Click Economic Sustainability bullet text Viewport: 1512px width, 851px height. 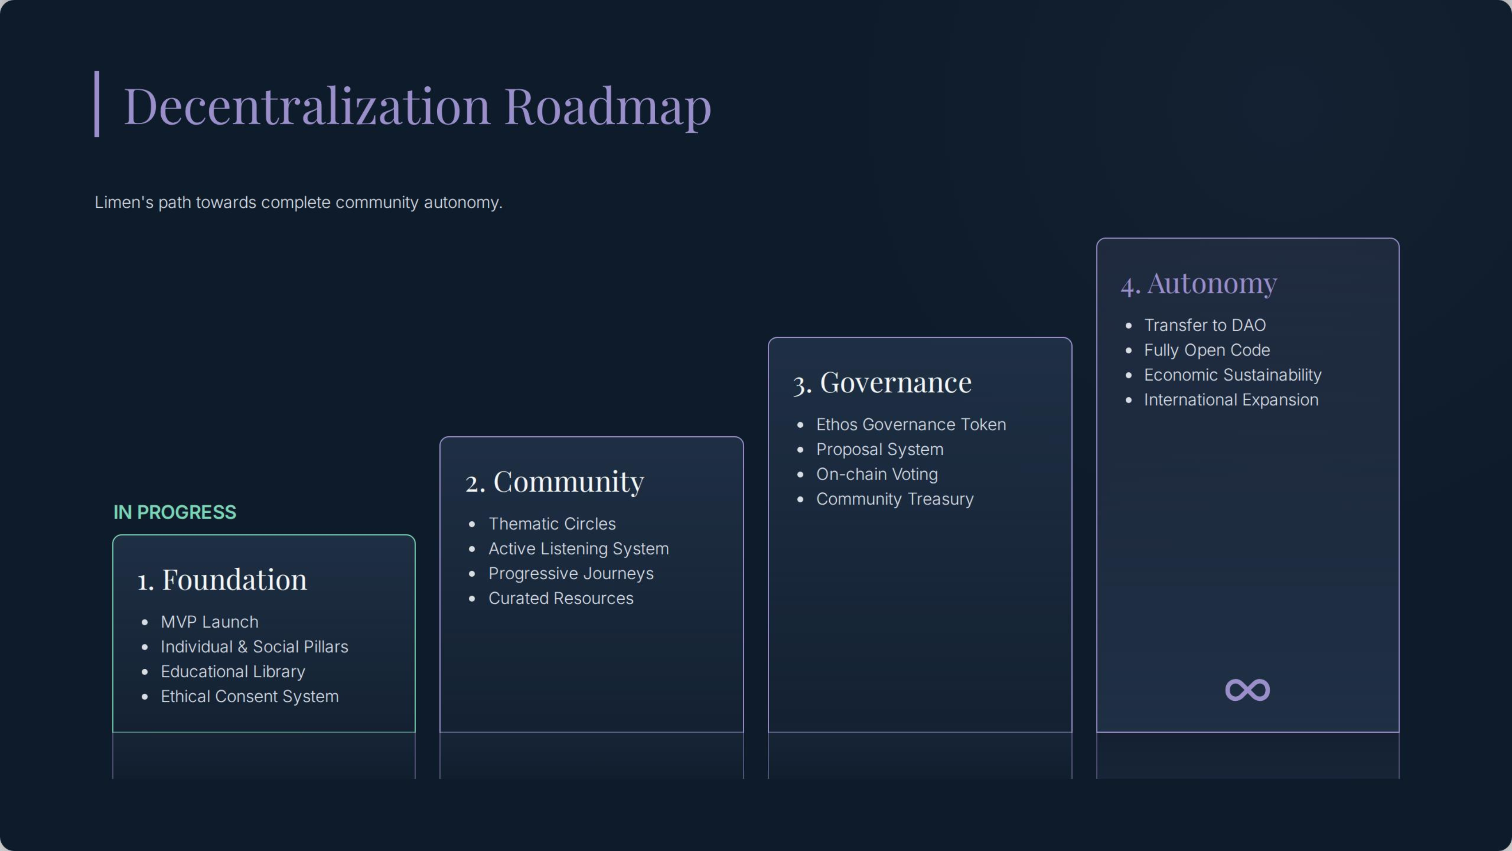coord(1232,375)
